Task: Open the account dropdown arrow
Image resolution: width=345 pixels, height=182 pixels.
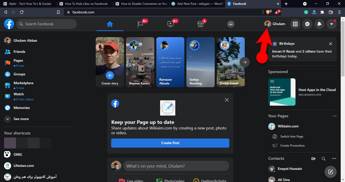Action: (x=332, y=24)
